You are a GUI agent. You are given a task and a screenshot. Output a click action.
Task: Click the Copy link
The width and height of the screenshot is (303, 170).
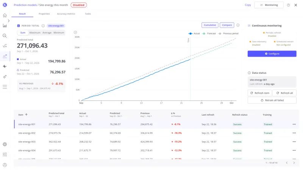coord(248,5)
